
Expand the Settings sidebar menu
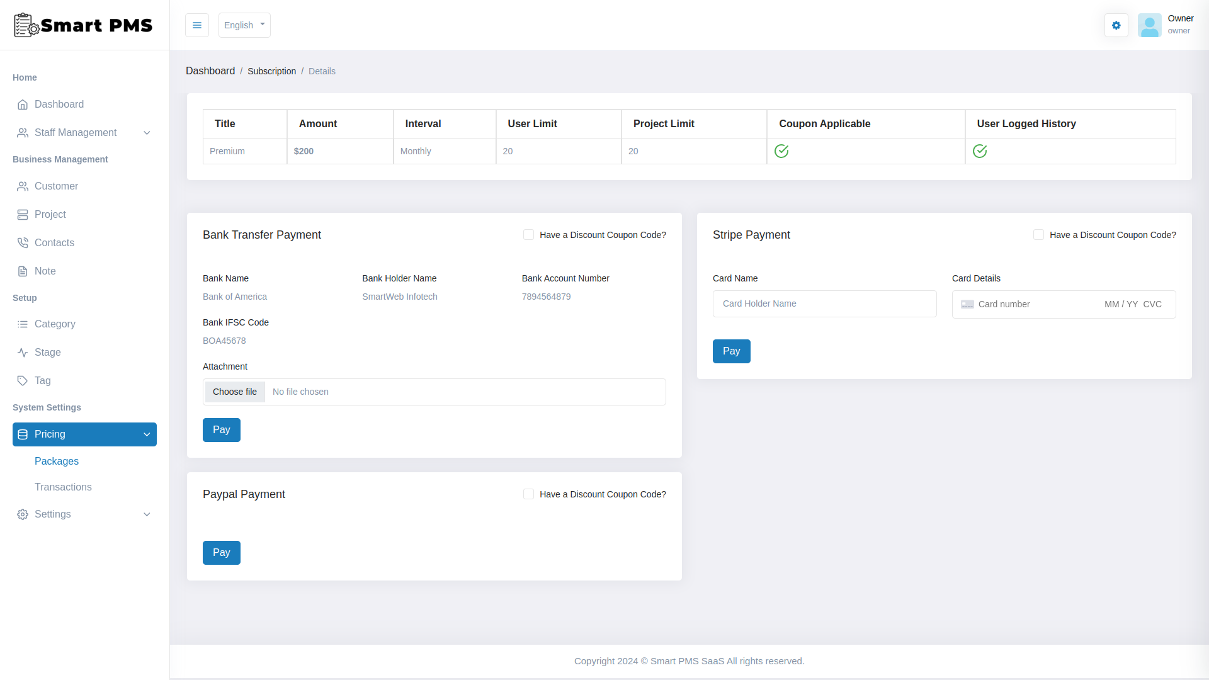[84, 514]
